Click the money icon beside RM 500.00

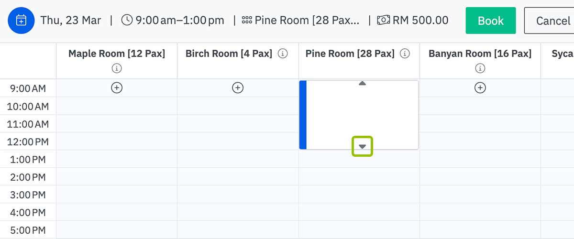(384, 21)
